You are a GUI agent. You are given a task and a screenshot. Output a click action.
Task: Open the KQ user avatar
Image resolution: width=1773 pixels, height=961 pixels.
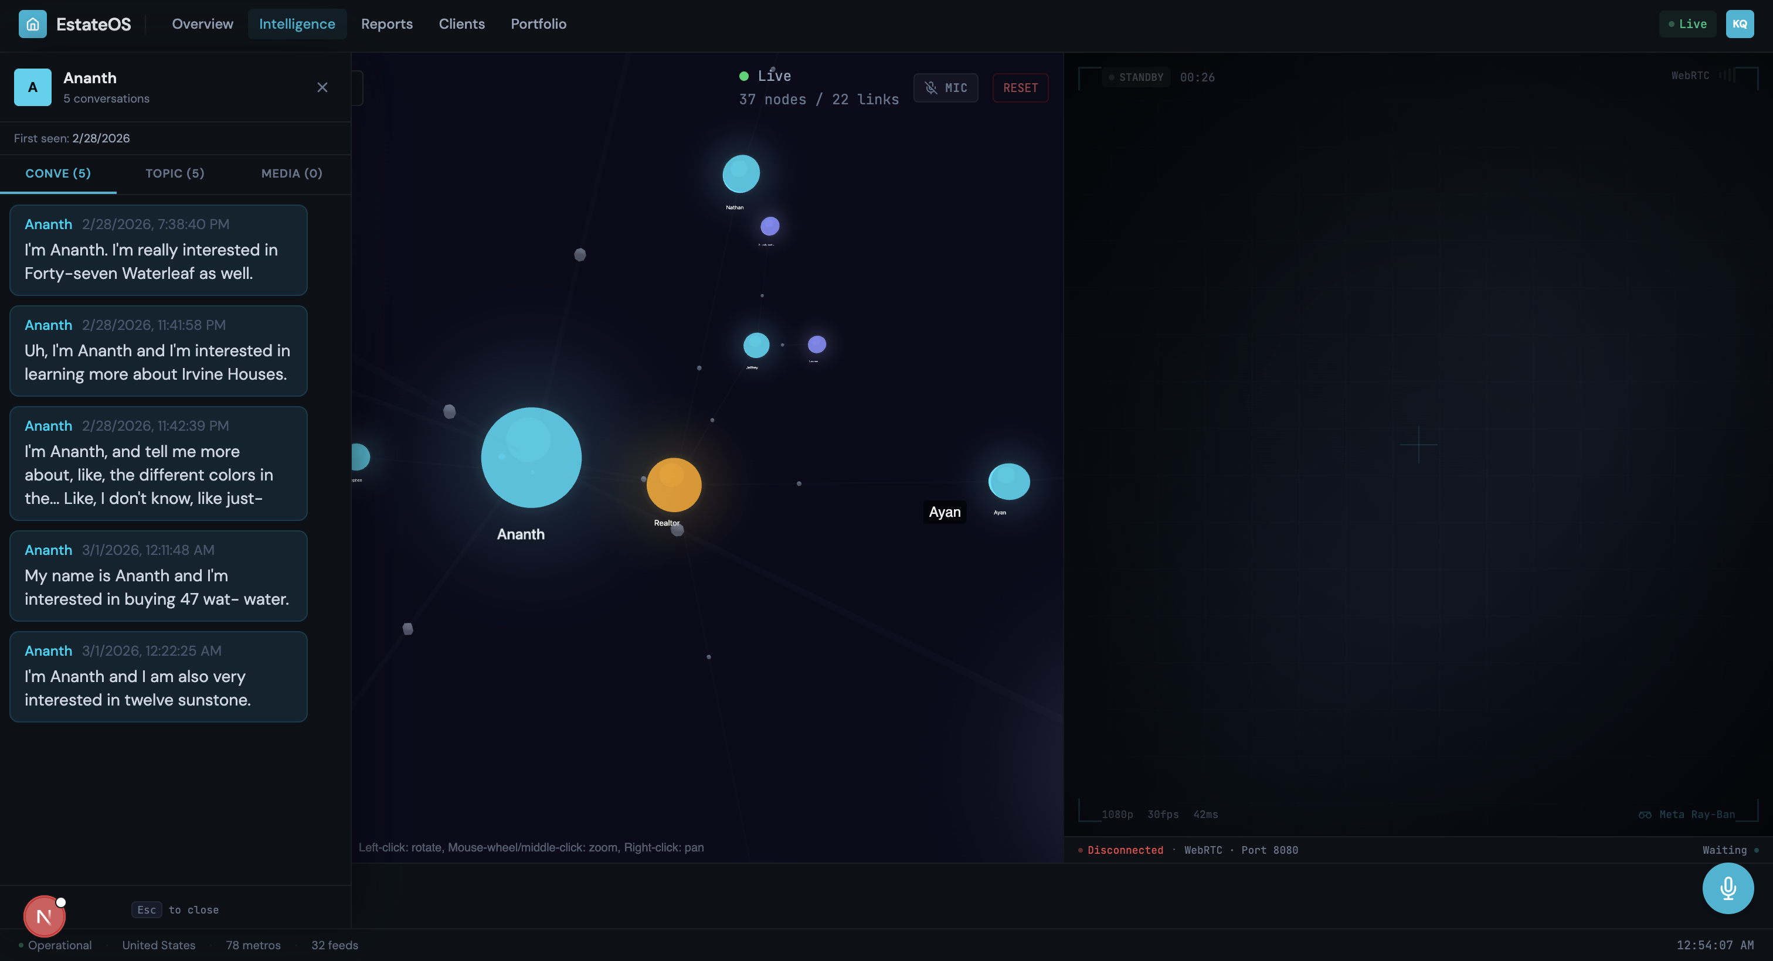pyautogui.click(x=1739, y=24)
